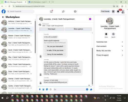Click Leonidas profile thumbnail in right panel
Screen dimensions: 128x102
tap(110, 21)
